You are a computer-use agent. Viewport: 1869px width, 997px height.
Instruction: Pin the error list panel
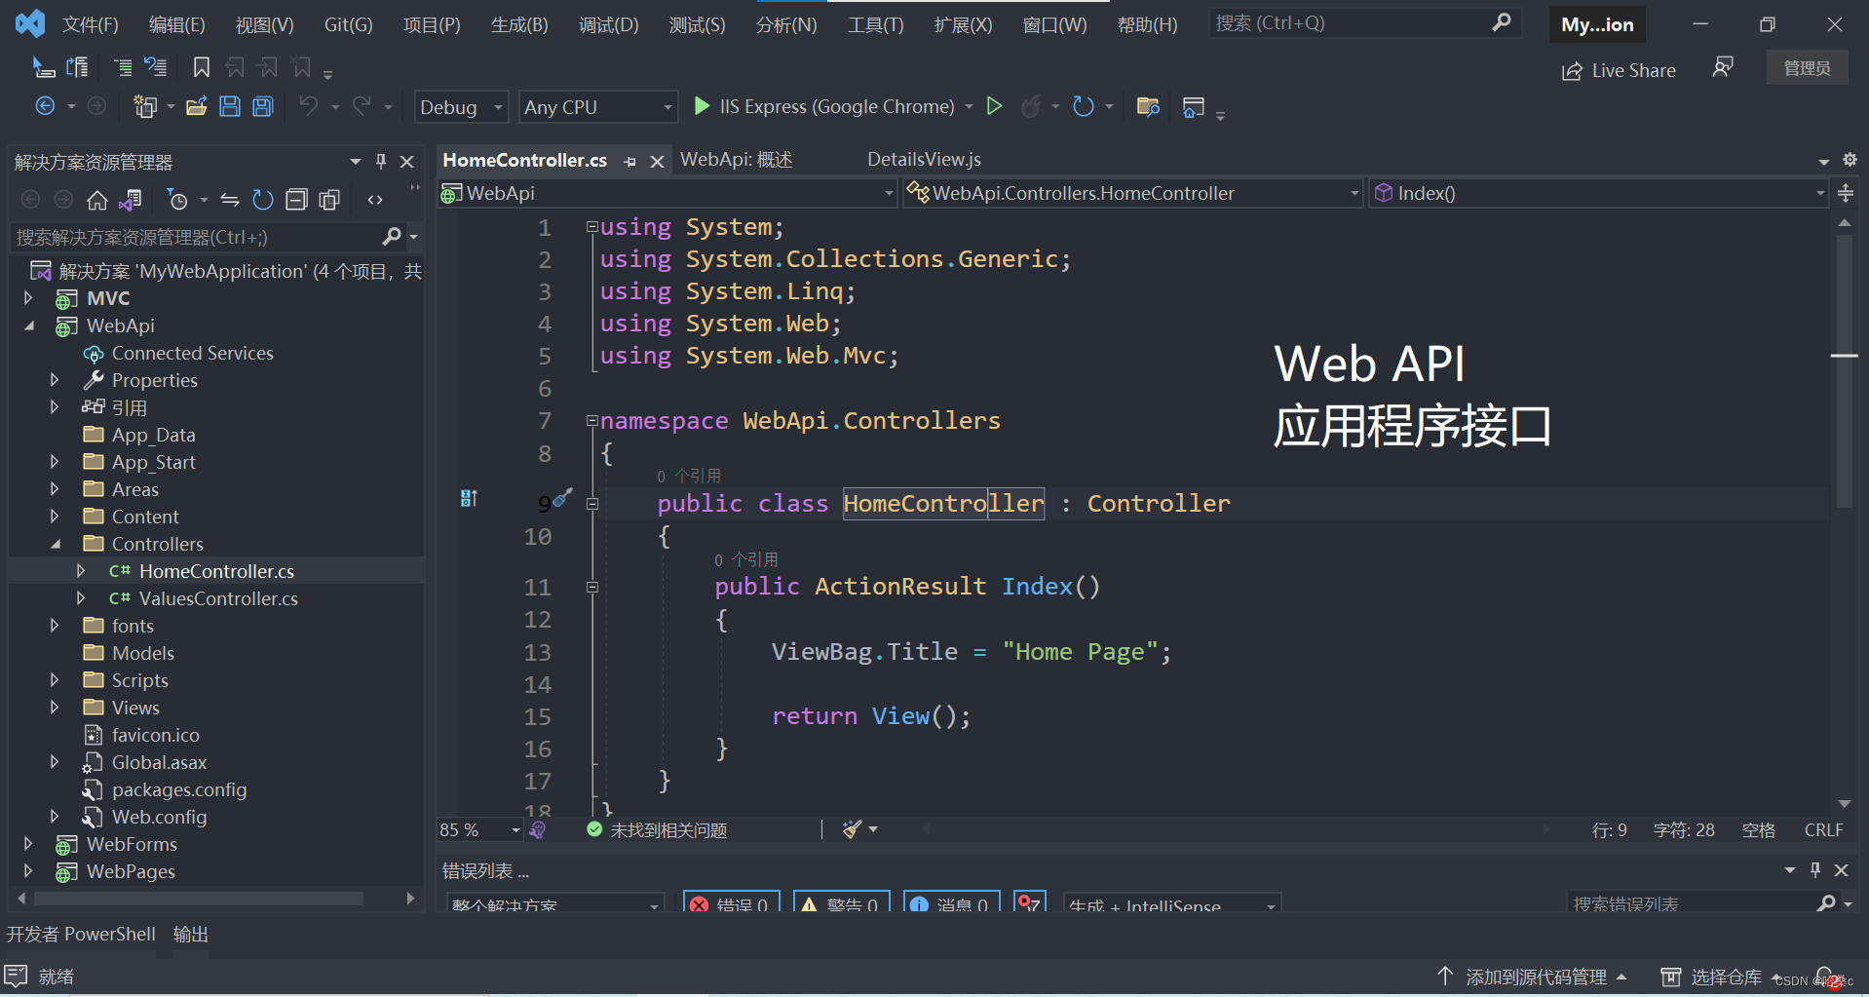click(x=1814, y=869)
